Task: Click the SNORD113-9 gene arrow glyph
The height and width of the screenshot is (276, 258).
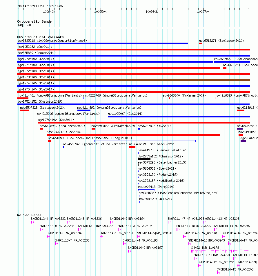Action: (80, 229)
